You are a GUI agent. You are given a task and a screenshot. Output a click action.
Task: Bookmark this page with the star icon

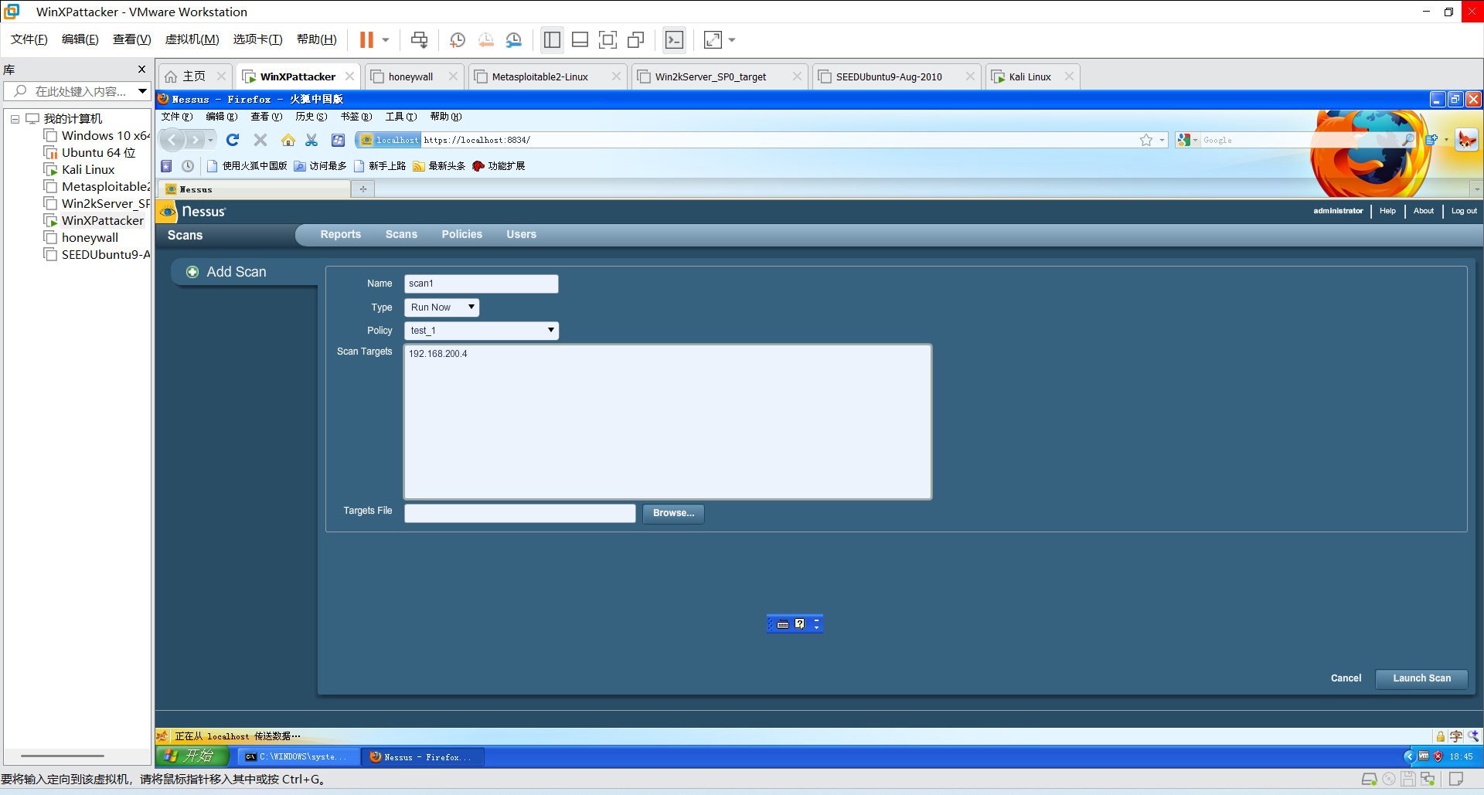pyautogui.click(x=1146, y=140)
